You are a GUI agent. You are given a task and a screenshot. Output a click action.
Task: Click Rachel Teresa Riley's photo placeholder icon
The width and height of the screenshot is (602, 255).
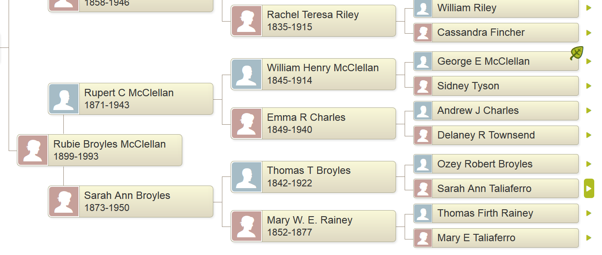pyautogui.click(x=246, y=20)
